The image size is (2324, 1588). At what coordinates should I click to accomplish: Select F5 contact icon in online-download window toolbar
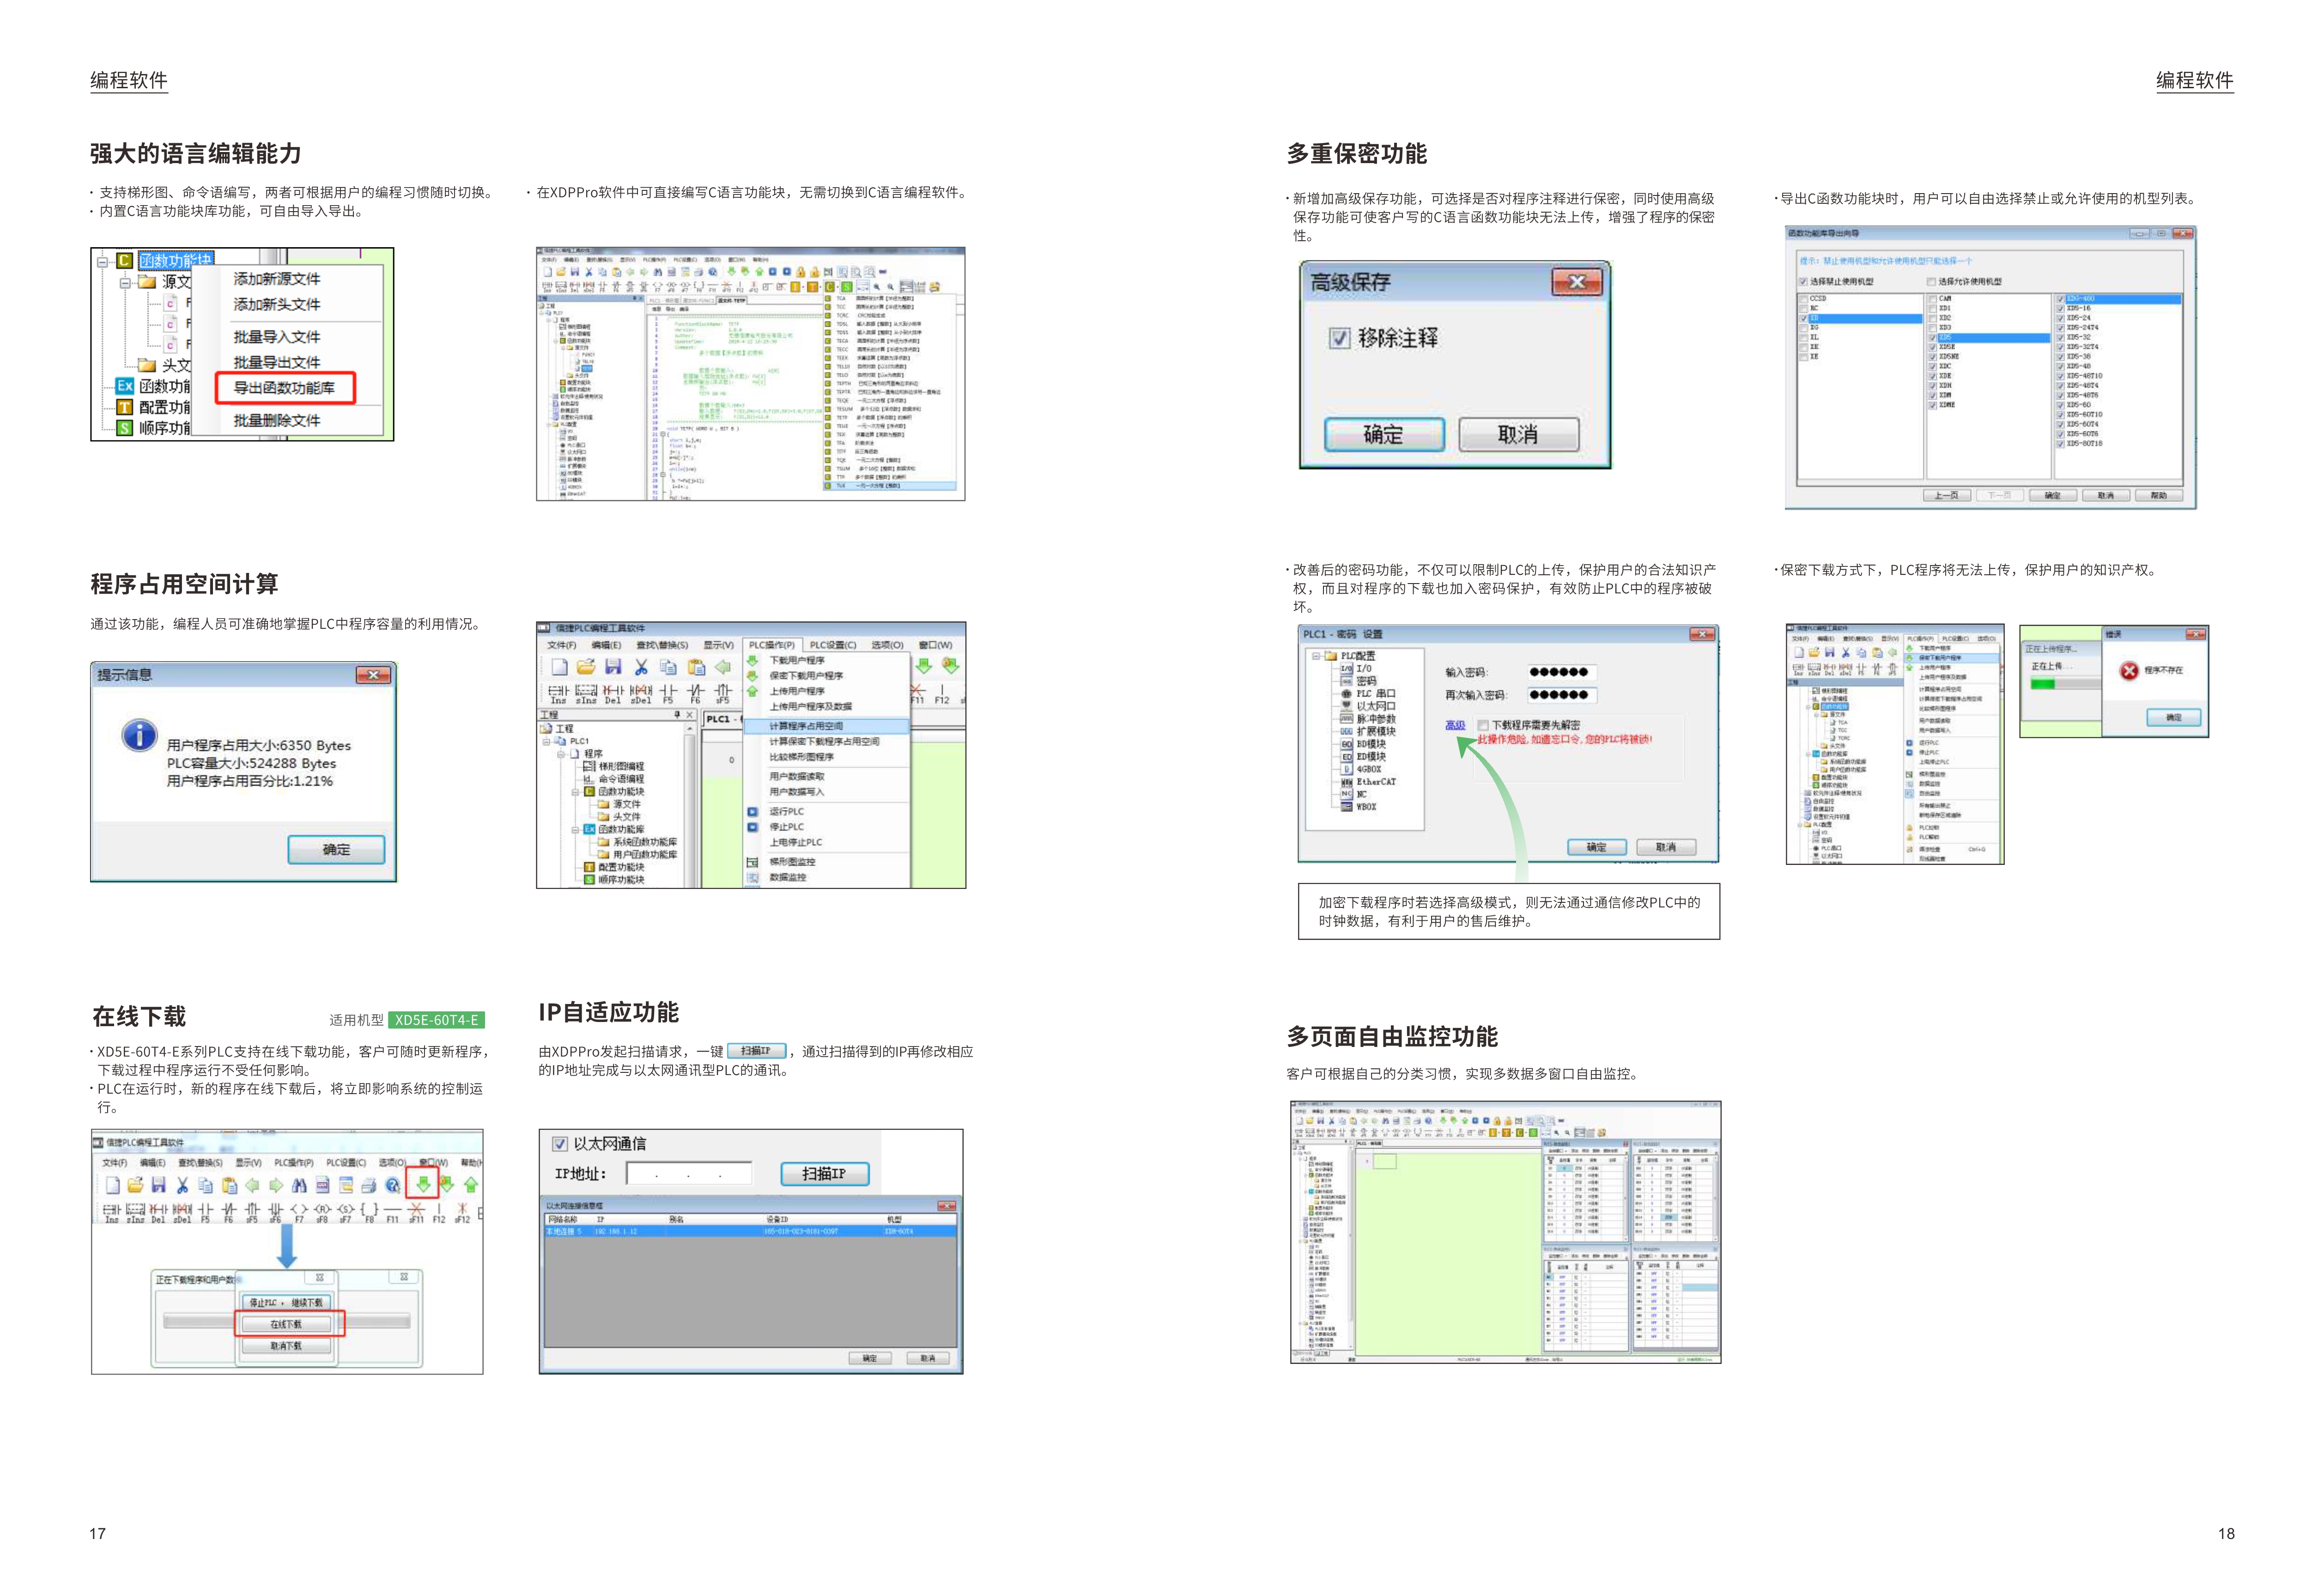(x=205, y=1212)
